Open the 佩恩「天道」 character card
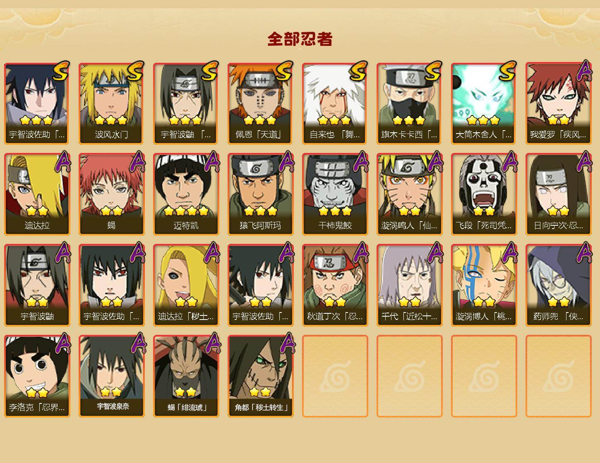The width and height of the screenshot is (600, 463). pos(260,103)
